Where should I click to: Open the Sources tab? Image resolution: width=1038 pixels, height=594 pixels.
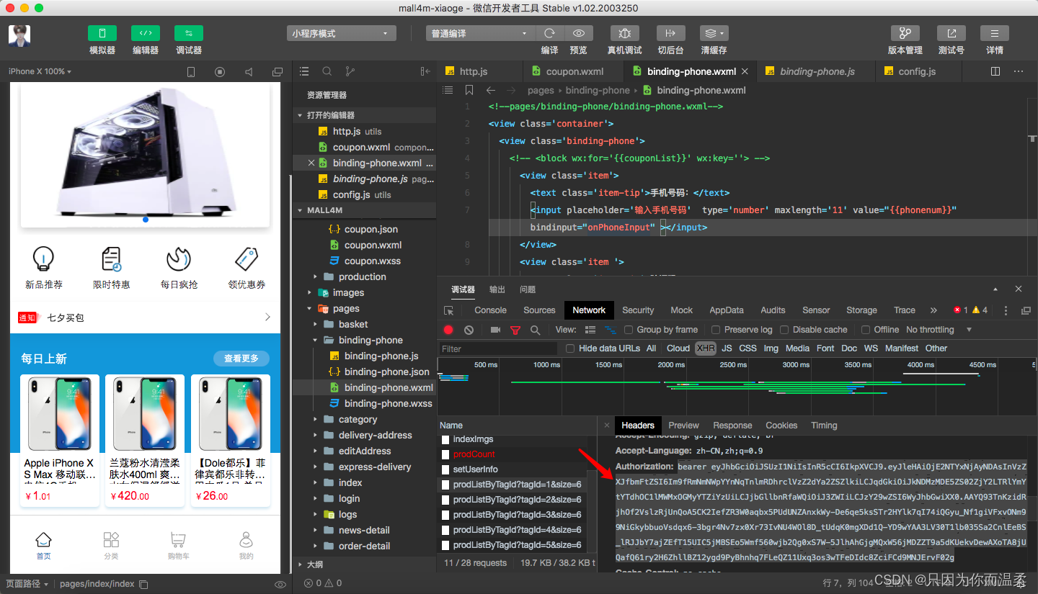pos(539,310)
